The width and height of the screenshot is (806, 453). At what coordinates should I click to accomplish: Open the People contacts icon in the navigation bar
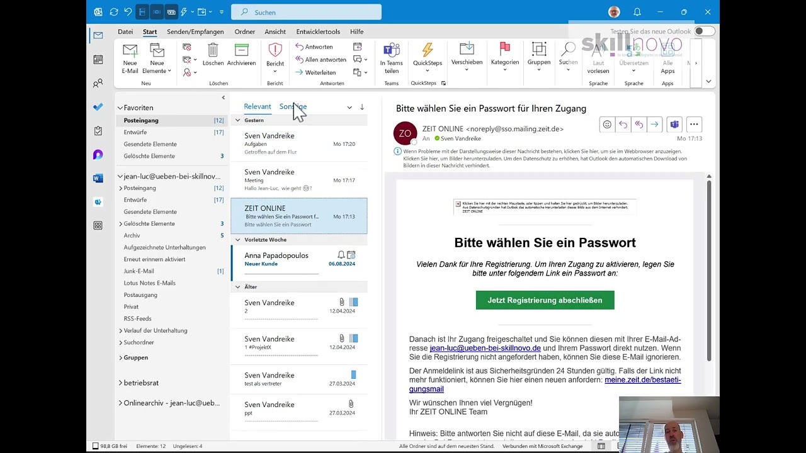pos(98,83)
